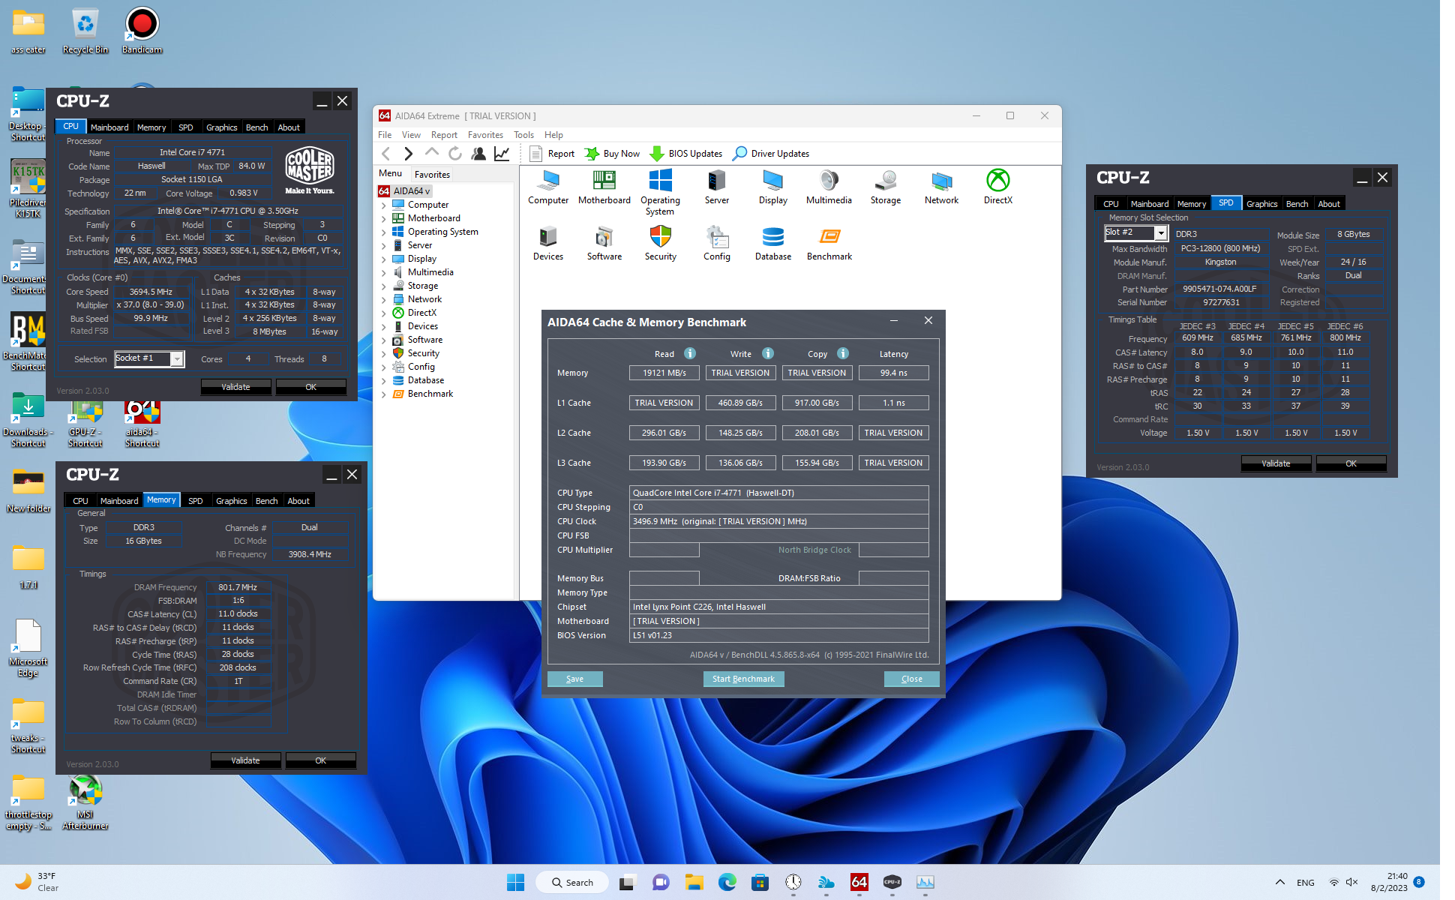Expand the Motherboard node in AIDA64 tree

point(383,218)
